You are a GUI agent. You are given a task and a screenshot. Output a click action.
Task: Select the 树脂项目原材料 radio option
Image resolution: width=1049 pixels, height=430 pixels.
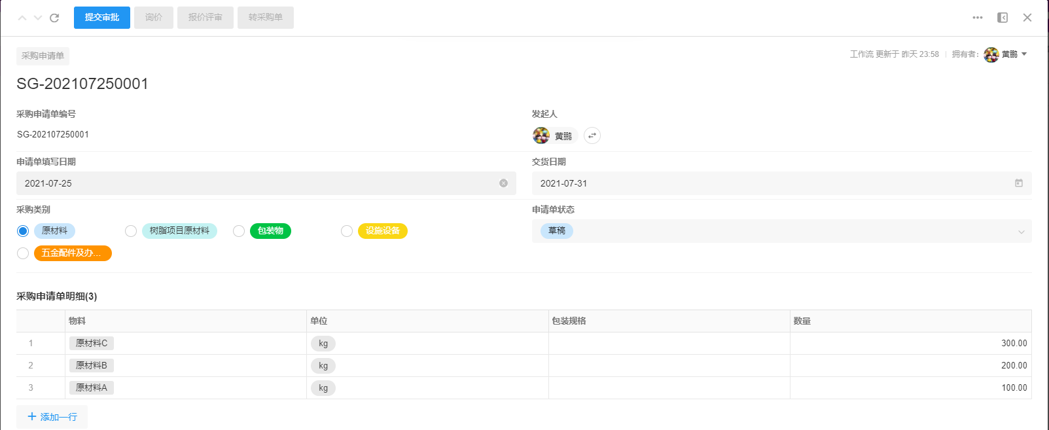click(x=131, y=231)
